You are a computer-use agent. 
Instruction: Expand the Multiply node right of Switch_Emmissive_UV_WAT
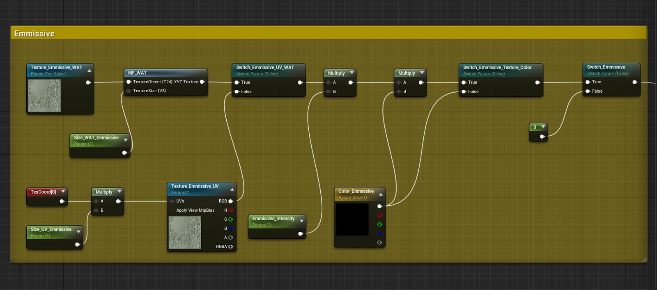coord(352,73)
